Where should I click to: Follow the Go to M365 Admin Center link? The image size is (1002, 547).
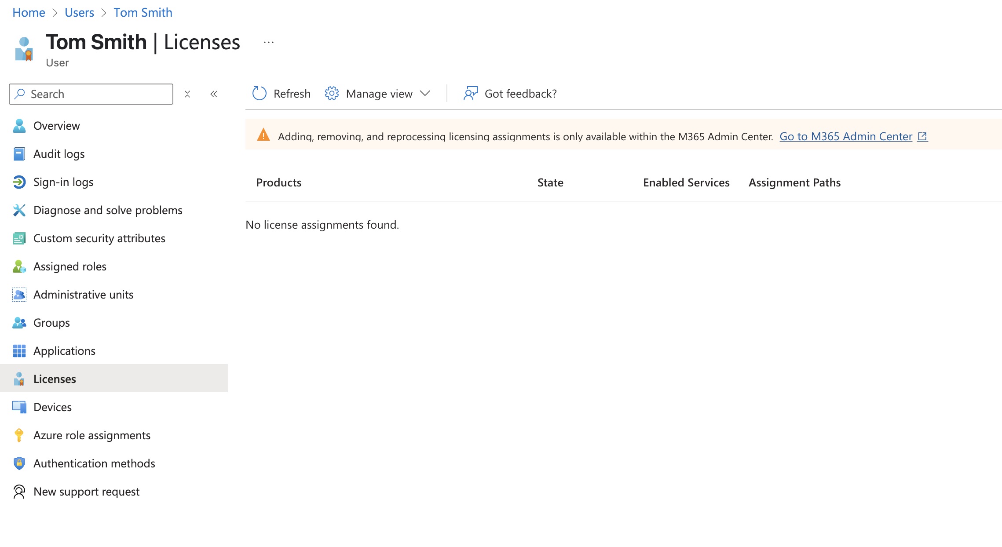point(846,137)
